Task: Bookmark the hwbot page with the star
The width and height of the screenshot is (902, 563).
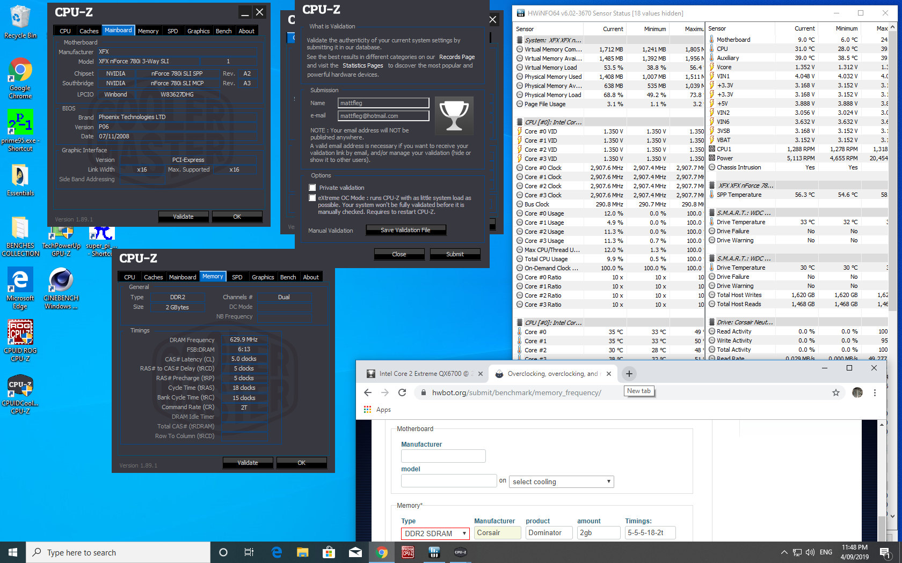Action: [x=836, y=392]
